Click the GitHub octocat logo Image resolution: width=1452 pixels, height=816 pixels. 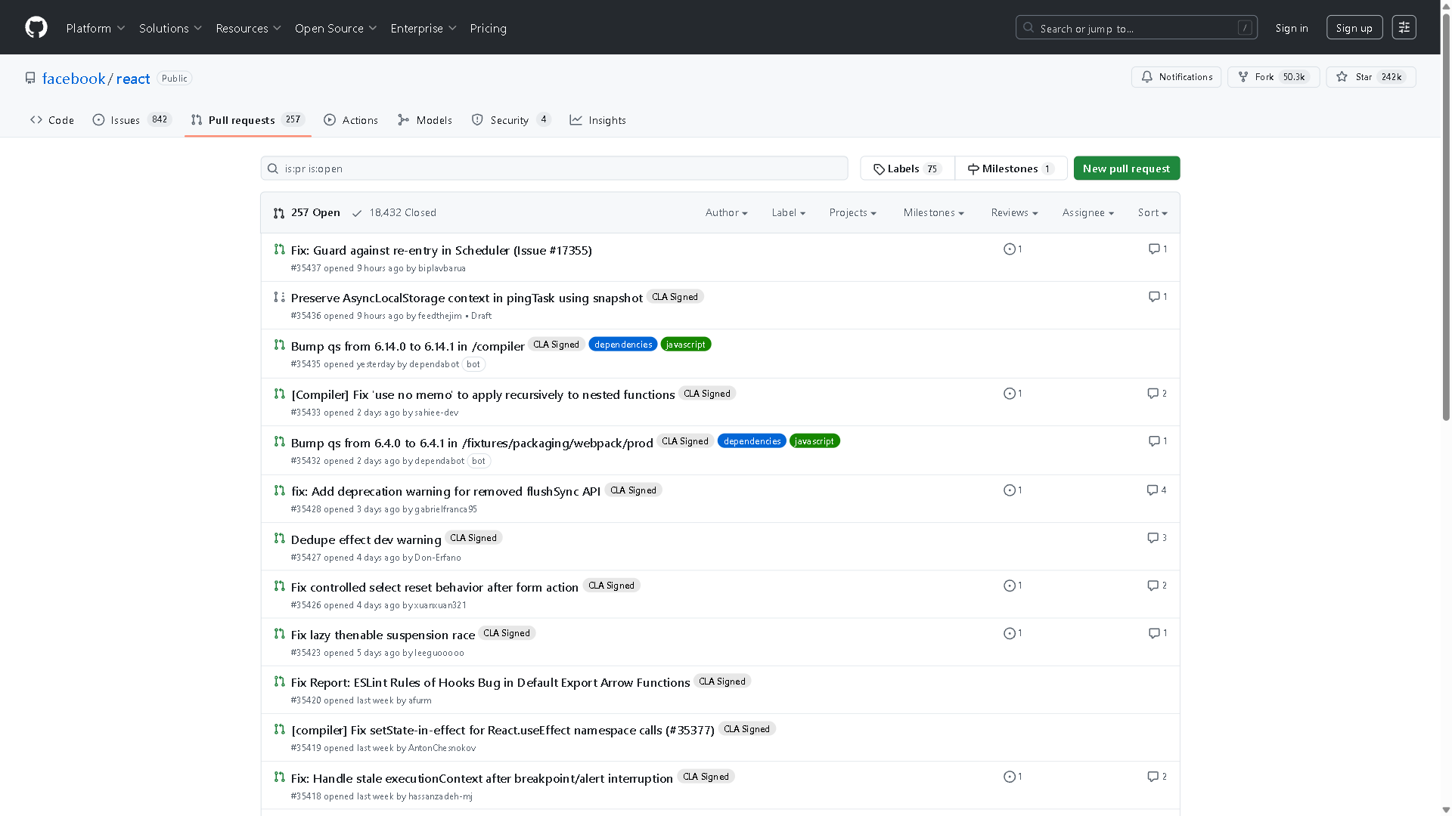pyautogui.click(x=36, y=27)
